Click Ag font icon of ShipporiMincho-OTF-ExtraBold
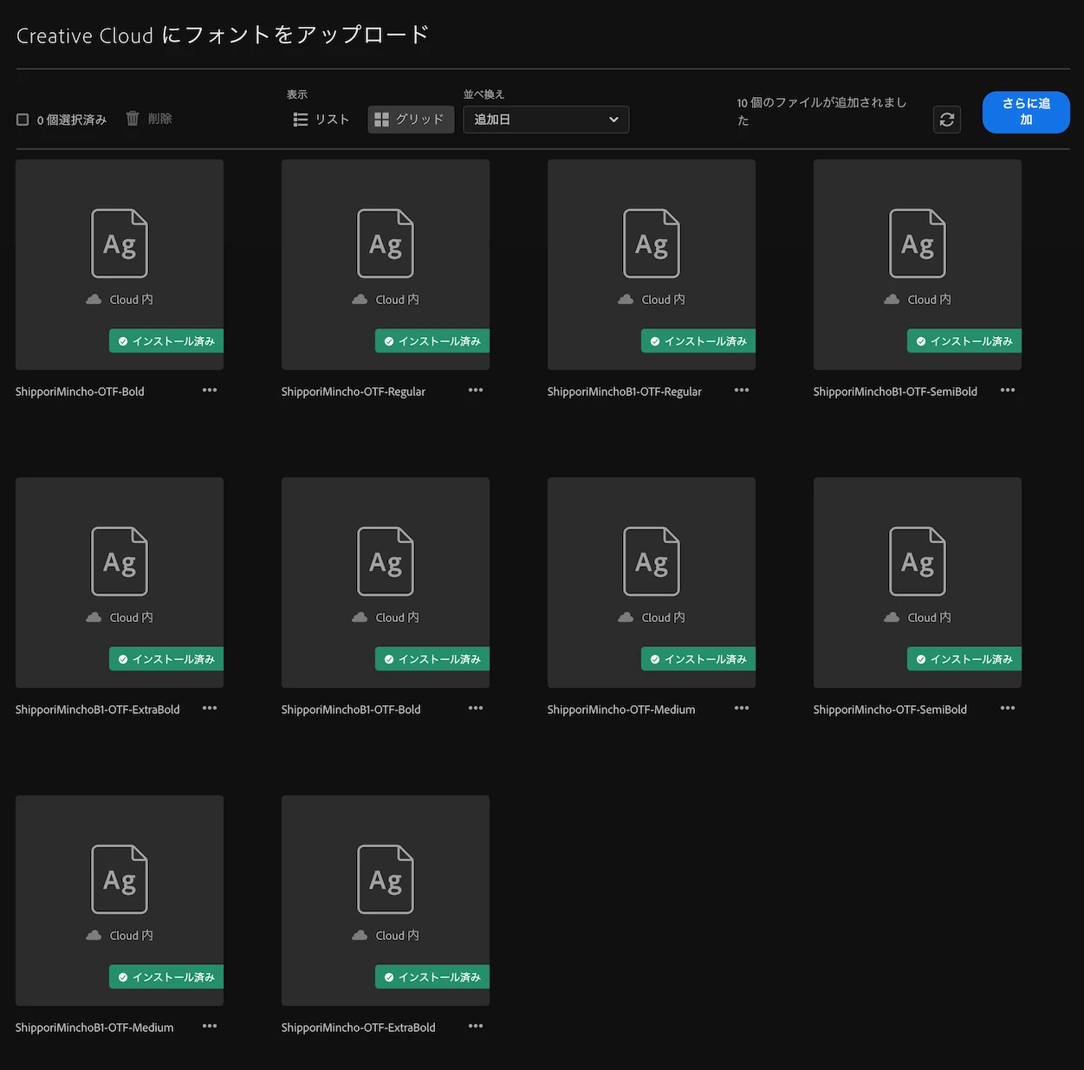Image resolution: width=1084 pixels, height=1070 pixels. pyautogui.click(x=386, y=879)
